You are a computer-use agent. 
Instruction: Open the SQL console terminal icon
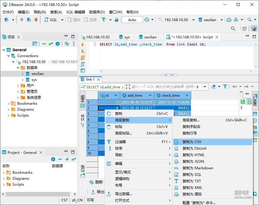[83, 71]
